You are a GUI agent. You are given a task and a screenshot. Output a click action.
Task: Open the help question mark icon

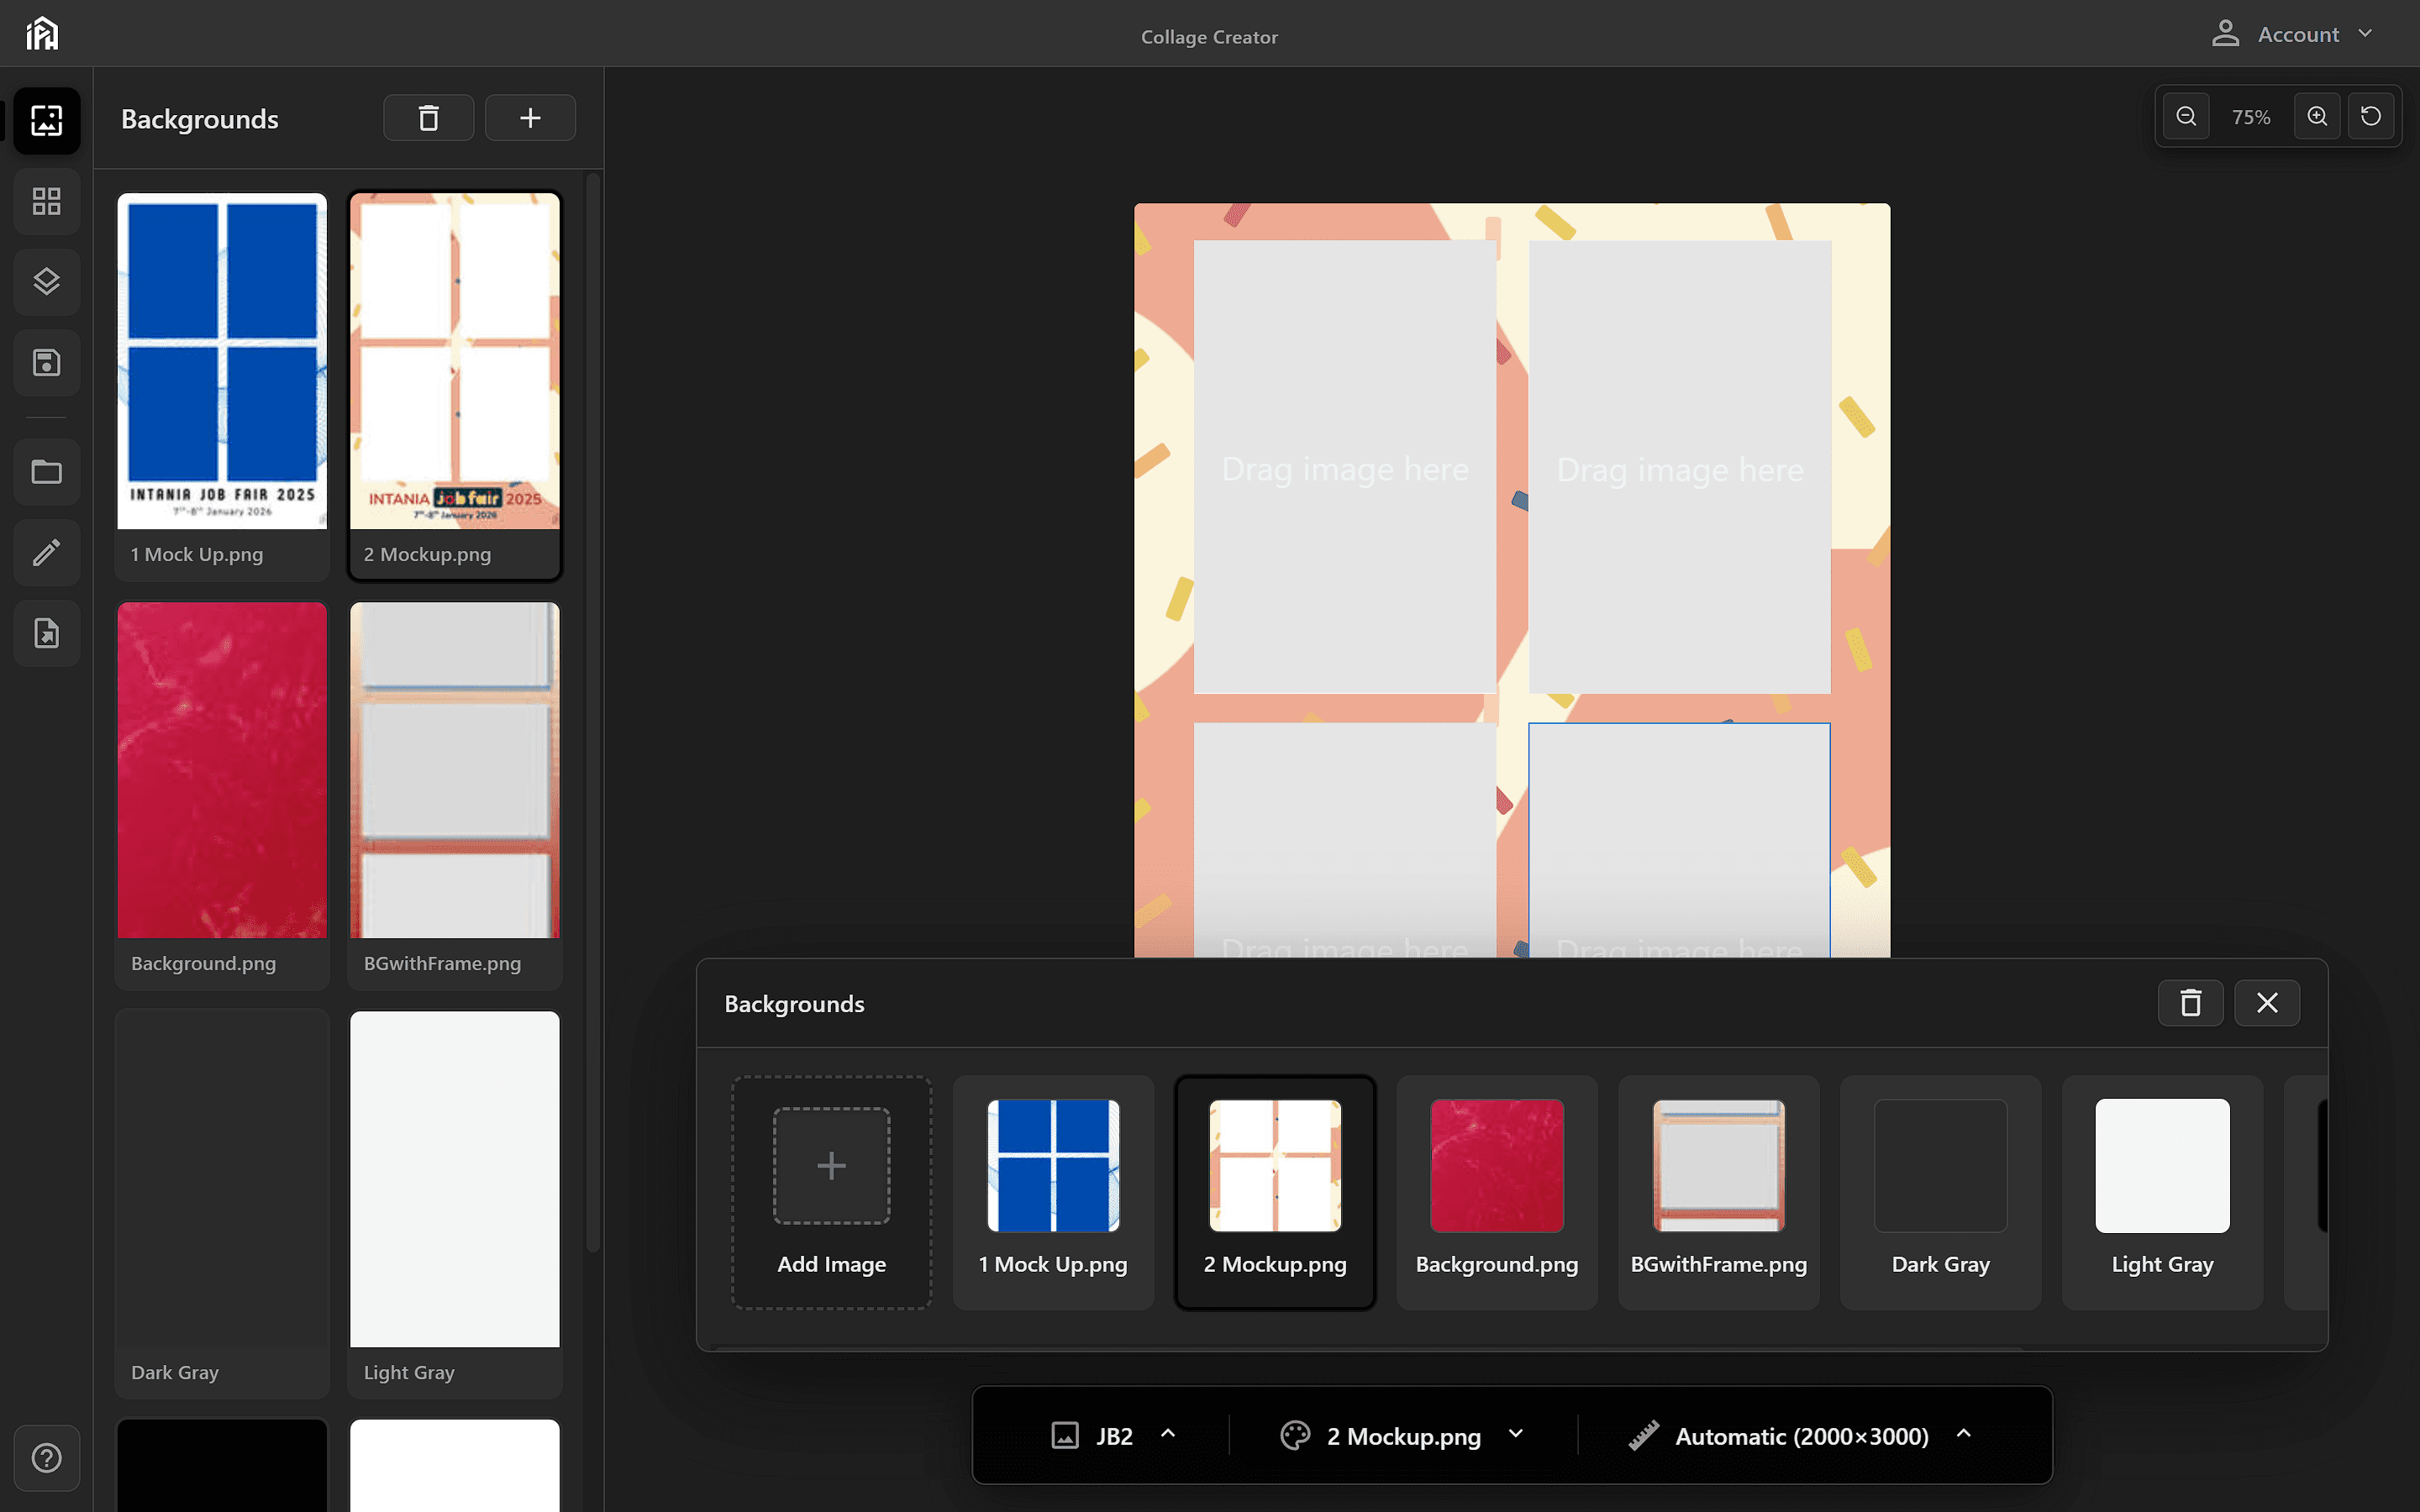coord(47,1458)
